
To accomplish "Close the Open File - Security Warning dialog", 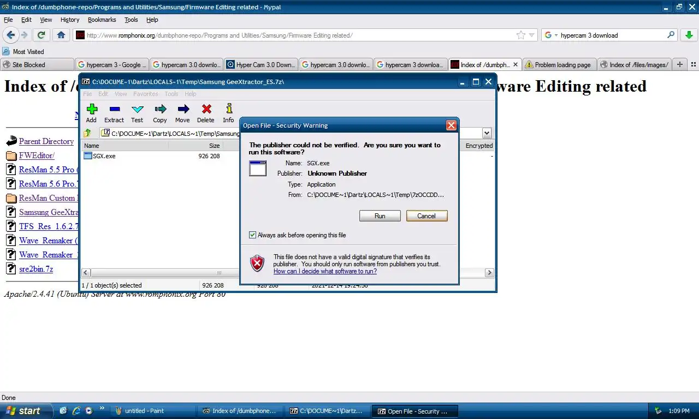I will [x=451, y=125].
